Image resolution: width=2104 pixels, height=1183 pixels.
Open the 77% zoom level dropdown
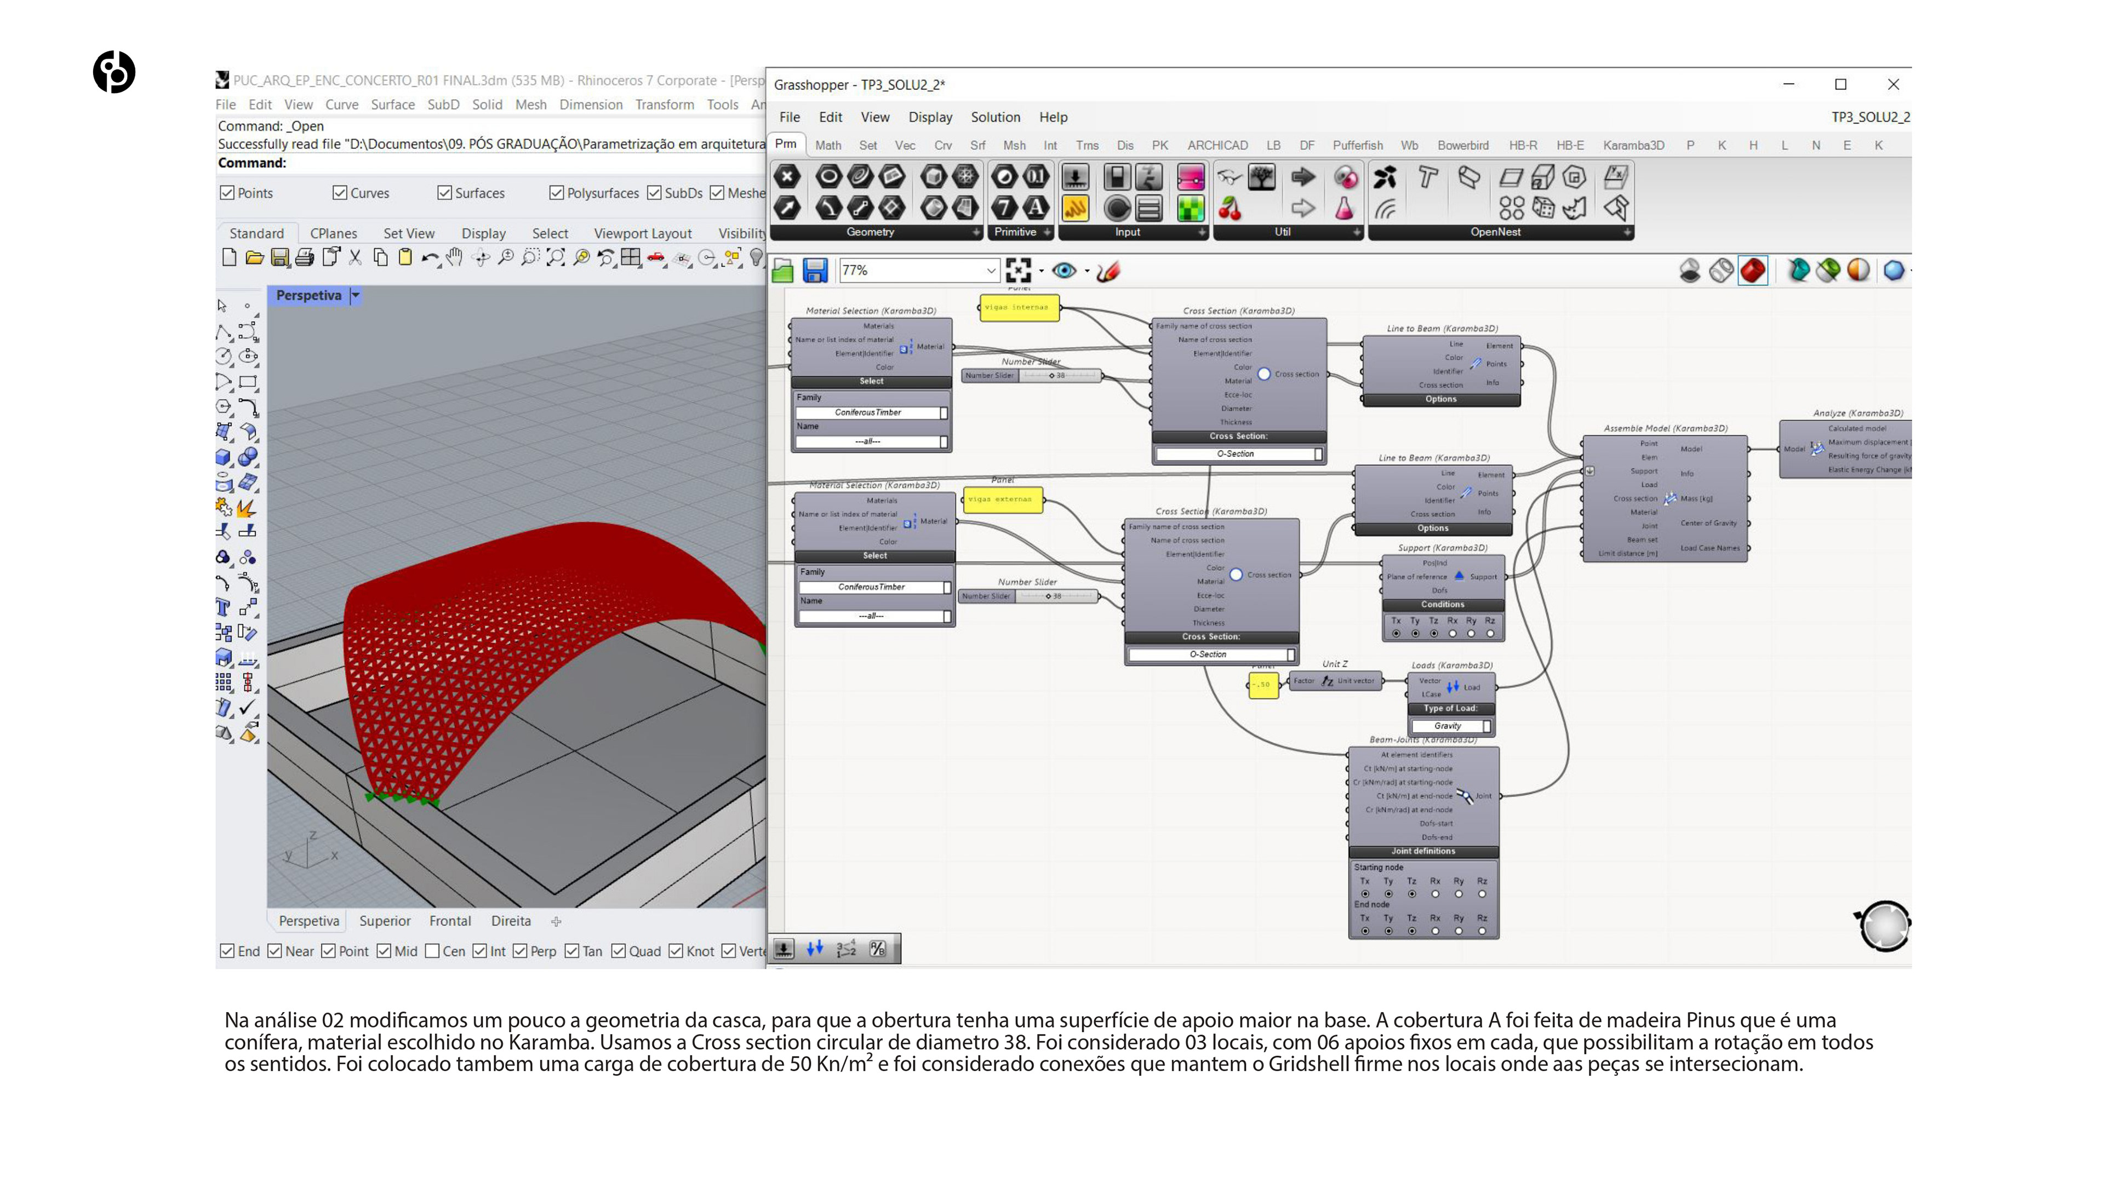tap(990, 270)
